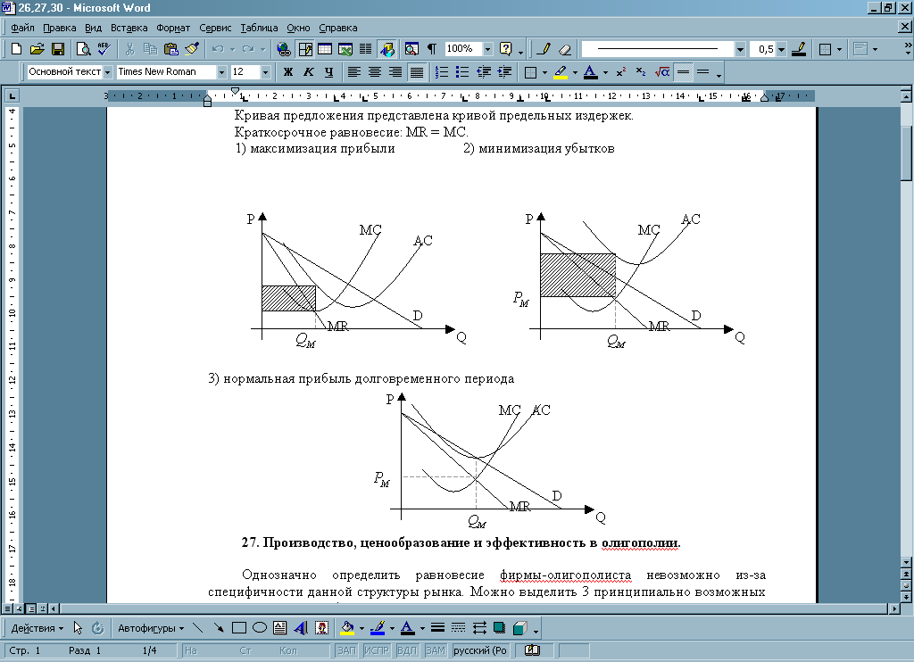Increase the paragraph indent
Image resolution: width=914 pixels, height=662 pixels.
coord(504,72)
